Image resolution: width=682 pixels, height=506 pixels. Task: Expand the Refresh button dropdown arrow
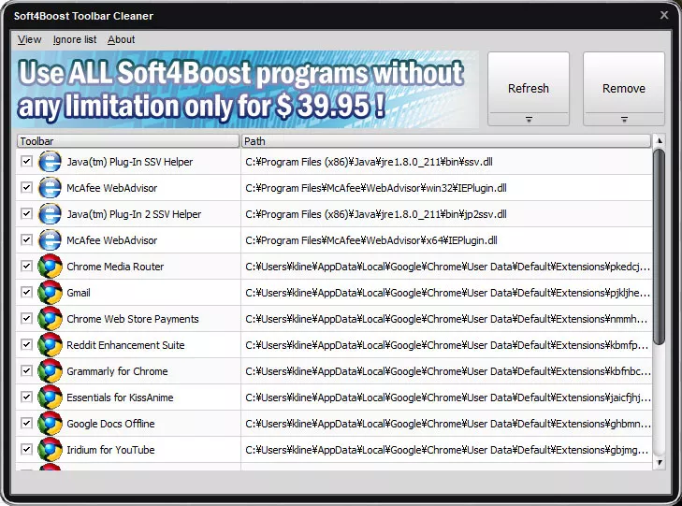pos(529,119)
